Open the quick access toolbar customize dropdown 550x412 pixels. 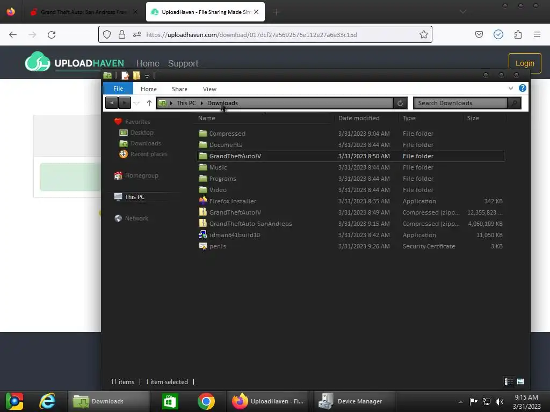coord(147,76)
